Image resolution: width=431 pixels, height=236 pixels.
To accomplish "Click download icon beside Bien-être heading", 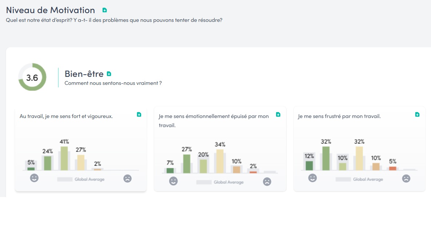I will point(109,74).
